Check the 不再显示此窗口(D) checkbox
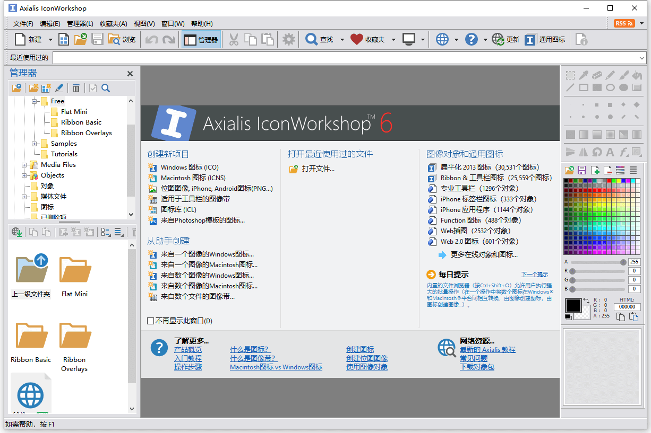Image resolution: width=651 pixels, height=433 pixels. pos(151,321)
